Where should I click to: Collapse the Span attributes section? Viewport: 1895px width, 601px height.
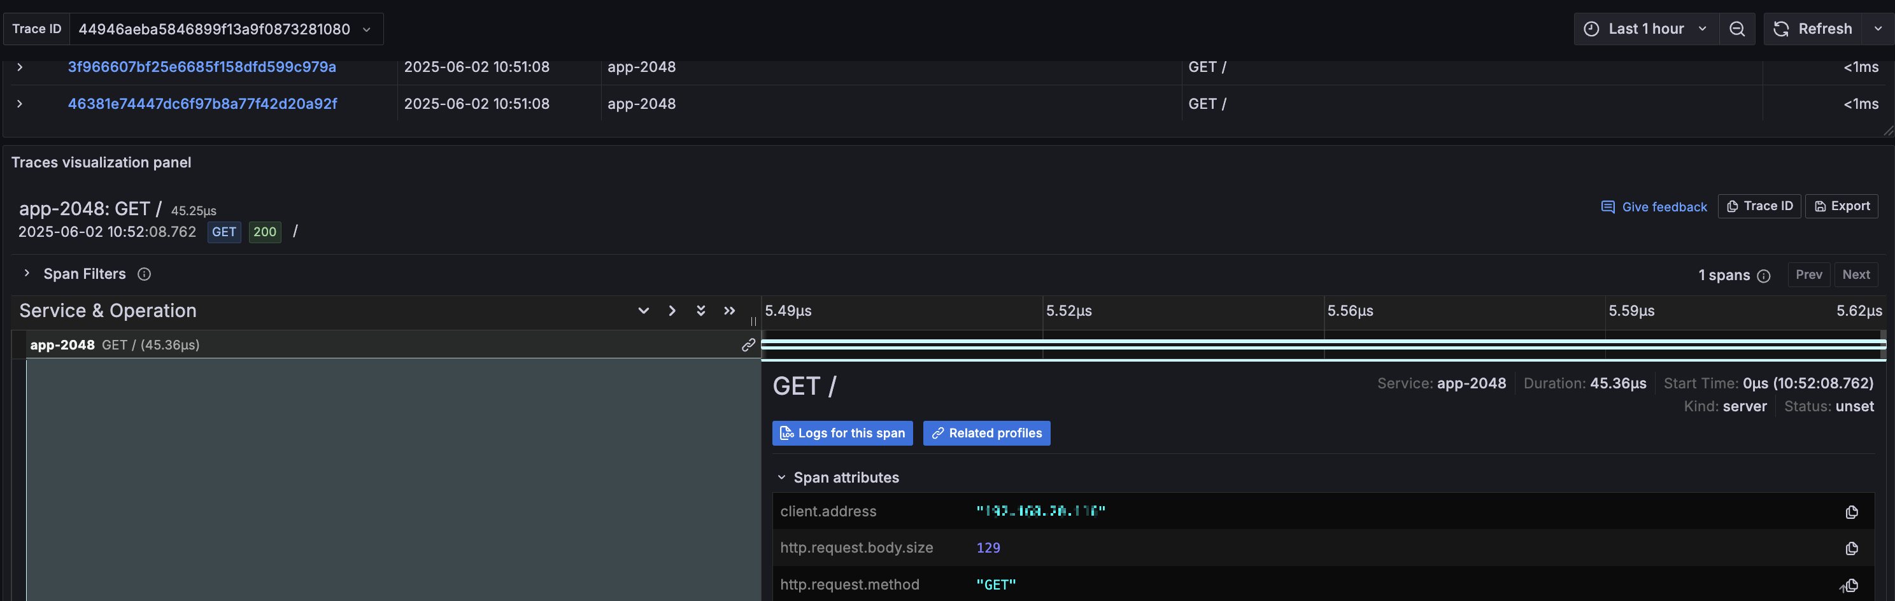(x=782, y=477)
